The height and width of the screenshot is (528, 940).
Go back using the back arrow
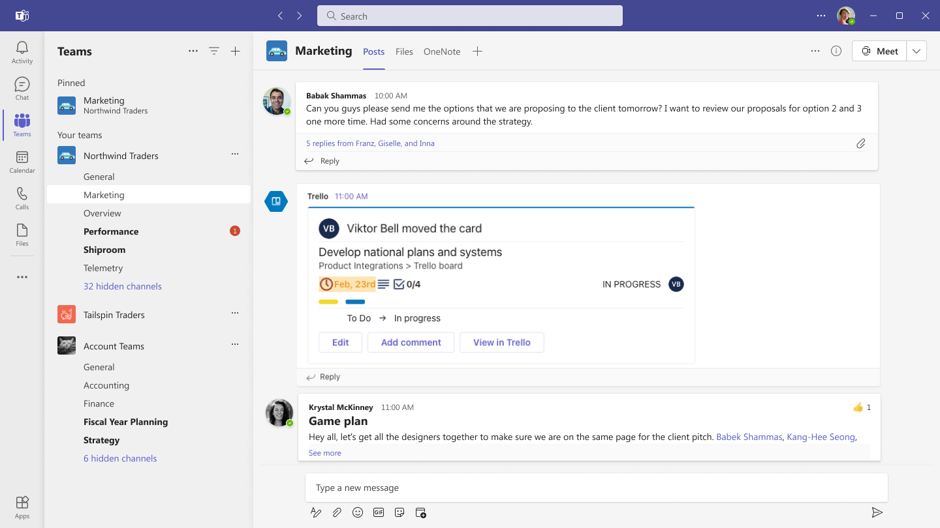point(280,16)
